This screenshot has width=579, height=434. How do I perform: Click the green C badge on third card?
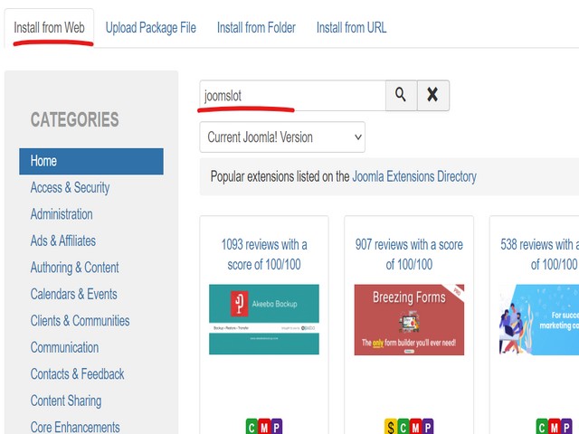tap(542, 427)
